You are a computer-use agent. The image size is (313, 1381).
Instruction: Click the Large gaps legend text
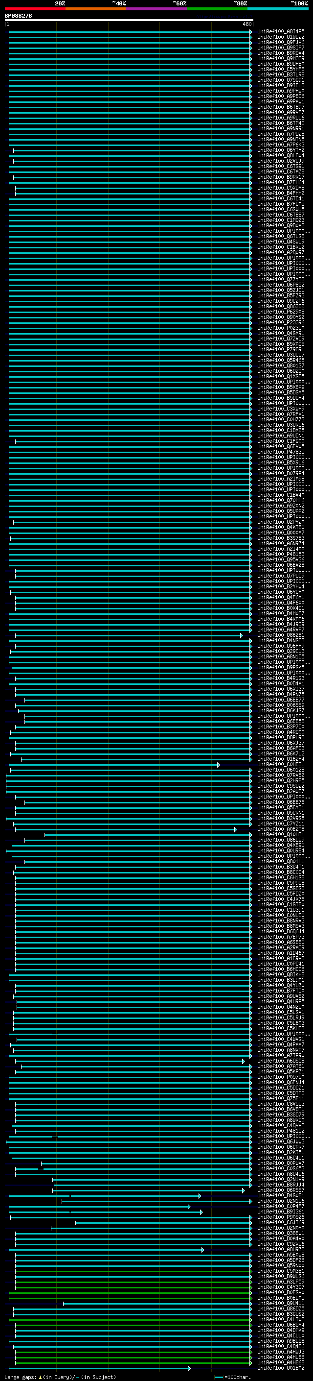60,1377
